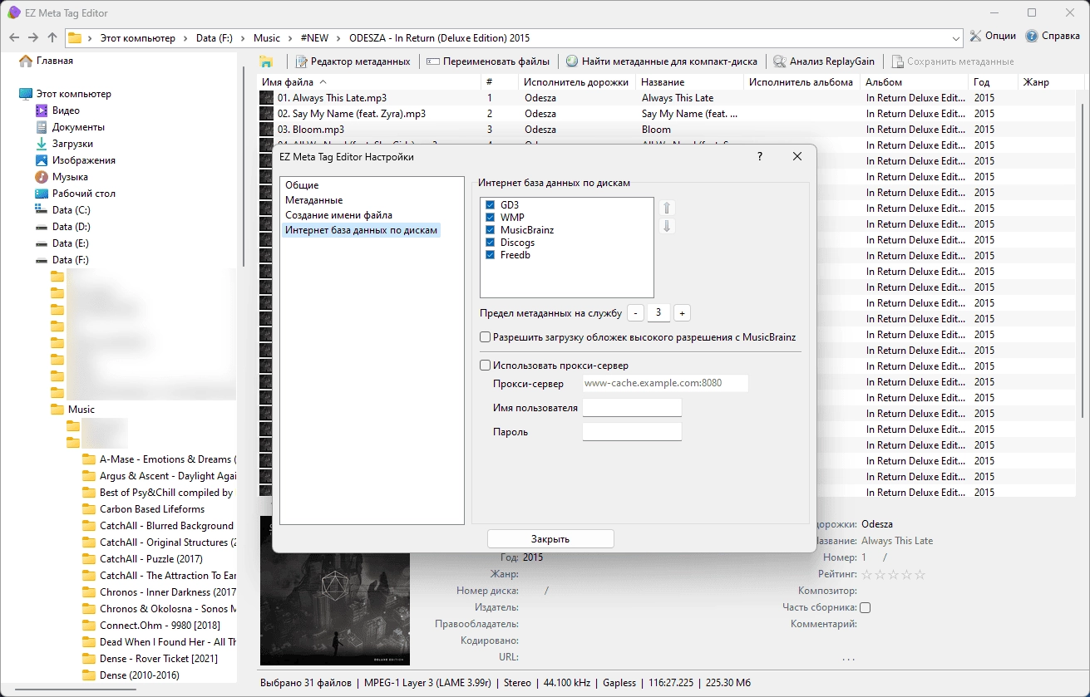Select drive Data (E:) in tree
Image resolution: width=1090 pixels, height=697 pixels.
[x=71, y=243]
